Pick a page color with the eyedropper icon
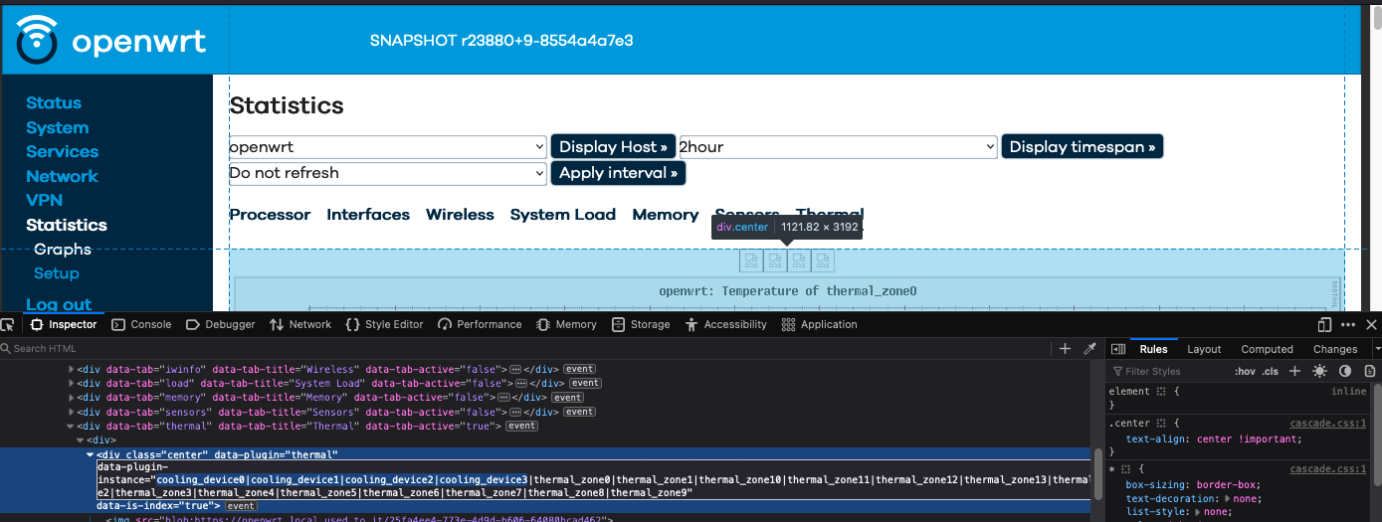The height and width of the screenshot is (522, 1382). point(1089,349)
